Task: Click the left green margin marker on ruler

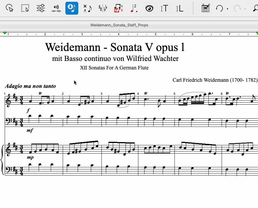Action: tap(5, 33)
